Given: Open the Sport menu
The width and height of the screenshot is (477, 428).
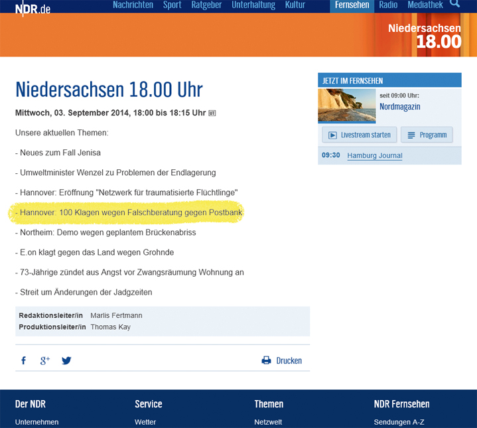Looking at the screenshot, I should coord(172,5).
